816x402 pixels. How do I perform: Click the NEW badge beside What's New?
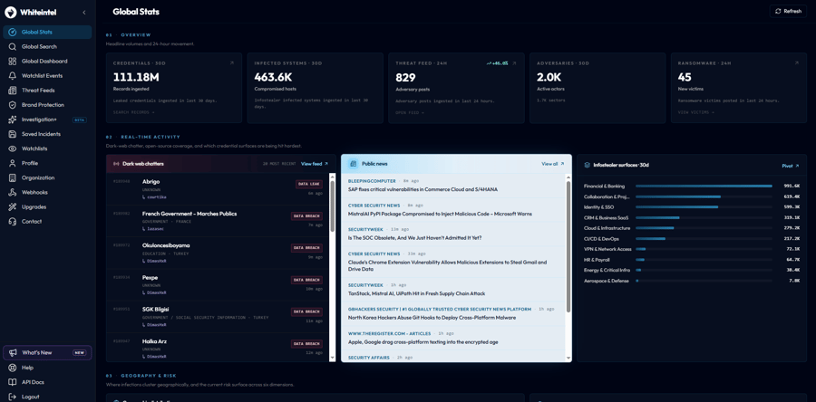click(79, 353)
